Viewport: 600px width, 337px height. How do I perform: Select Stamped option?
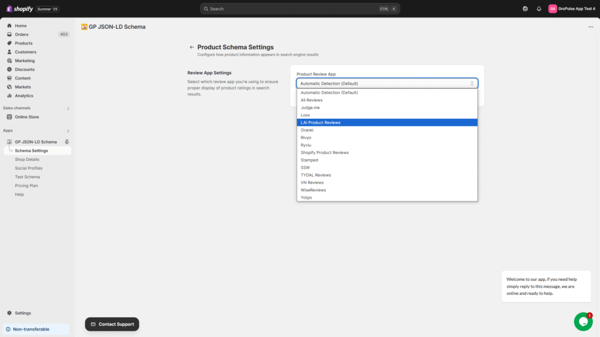387,160
